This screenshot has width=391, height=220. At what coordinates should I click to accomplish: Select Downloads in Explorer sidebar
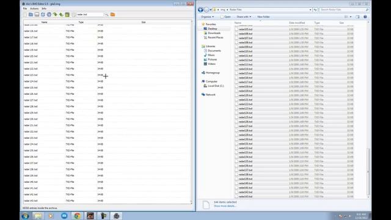214,33
